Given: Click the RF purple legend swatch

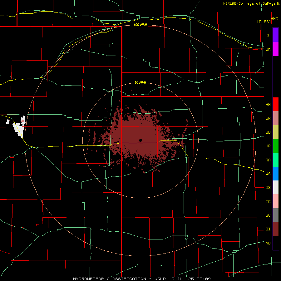Looking at the screenshot, I should coord(276,35).
